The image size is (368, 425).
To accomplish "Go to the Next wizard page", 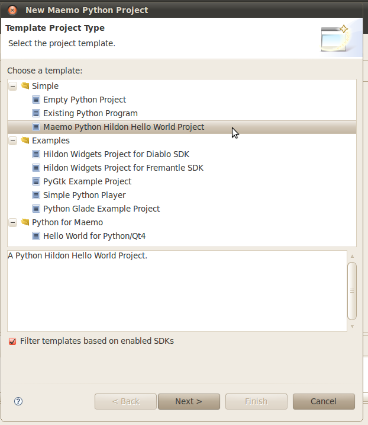I will coord(189,401).
